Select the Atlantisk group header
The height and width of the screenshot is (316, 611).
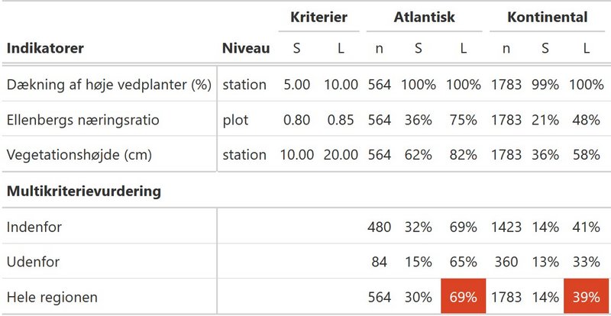(424, 18)
